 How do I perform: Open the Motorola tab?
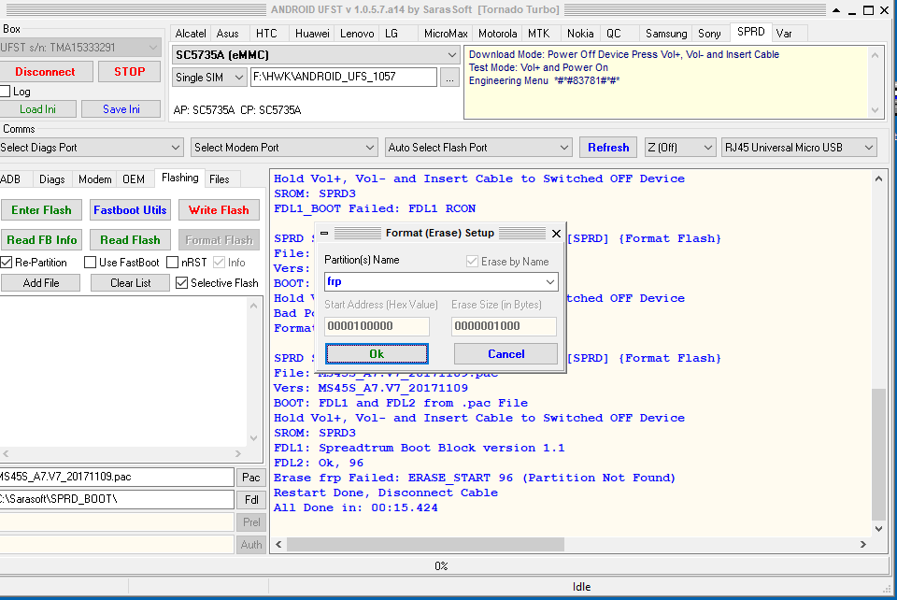pyautogui.click(x=497, y=34)
